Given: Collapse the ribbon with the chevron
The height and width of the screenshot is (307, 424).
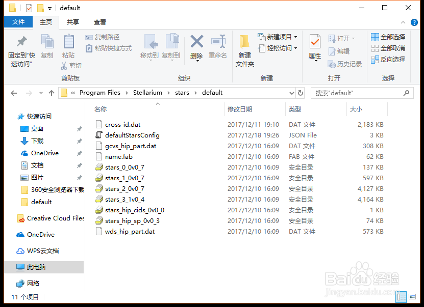Looking at the screenshot, I should (403, 22).
